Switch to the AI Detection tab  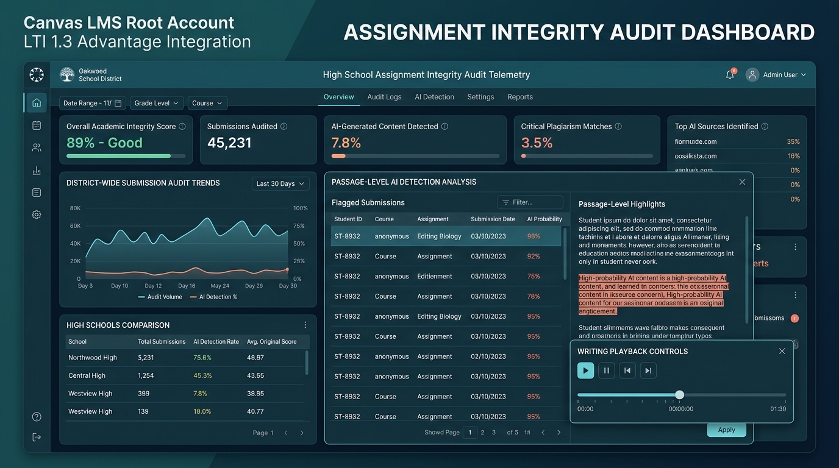(x=434, y=97)
